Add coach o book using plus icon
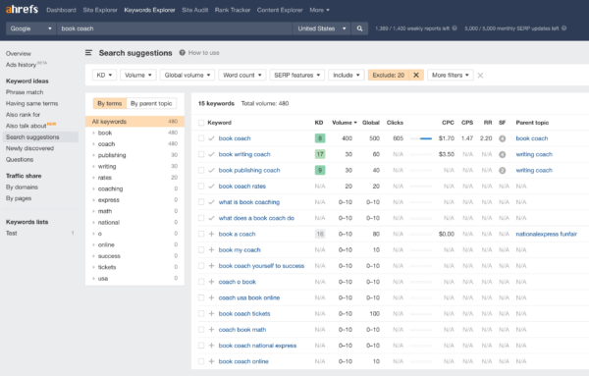589x376 pixels. click(211, 282)
